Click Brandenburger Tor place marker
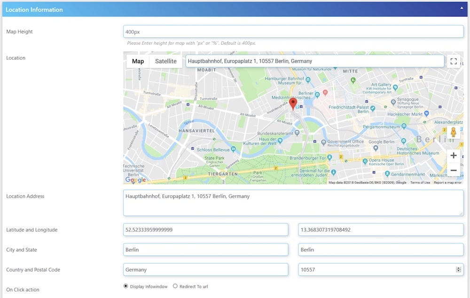The height and width of the screenshot is (298, 470). [330, 157]
